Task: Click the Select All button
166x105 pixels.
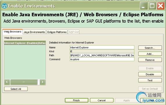Action: [x=16, y=89]
